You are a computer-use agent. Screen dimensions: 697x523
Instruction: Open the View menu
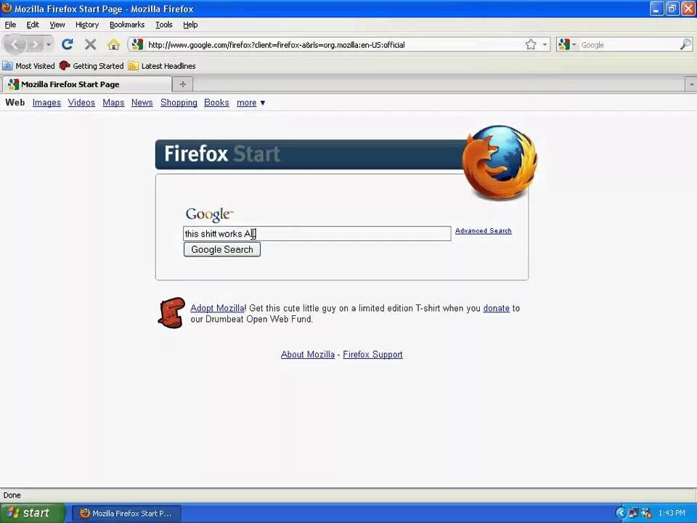(57, 25)
